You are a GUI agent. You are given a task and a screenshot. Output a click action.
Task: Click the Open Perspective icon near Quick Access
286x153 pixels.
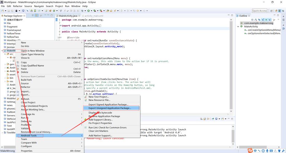[271, 11]
